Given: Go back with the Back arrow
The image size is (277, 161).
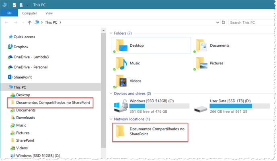Looking at the screenshot, I should point(6,23).
